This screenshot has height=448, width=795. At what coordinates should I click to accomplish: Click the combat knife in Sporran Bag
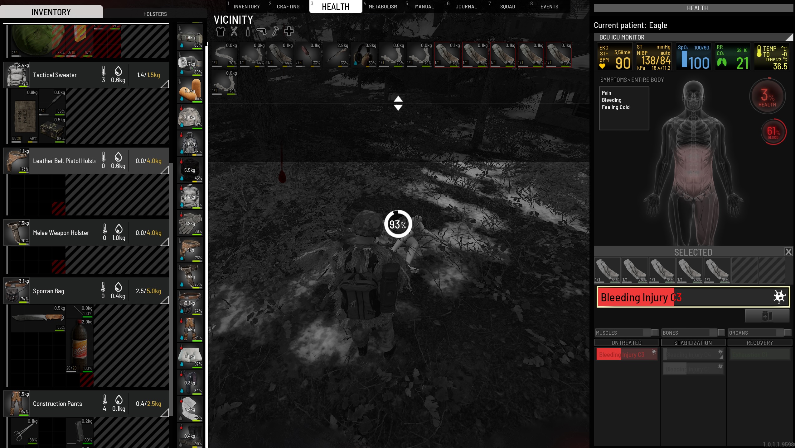tap(38, 318)
